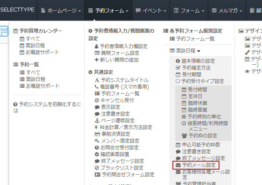
Task: Click the user icon for 予約者情報入力欄設定
Action: point(97,46)
